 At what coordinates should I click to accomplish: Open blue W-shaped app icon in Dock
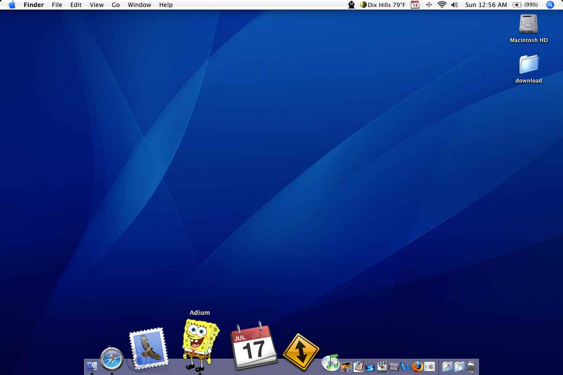tap(406, 366)
